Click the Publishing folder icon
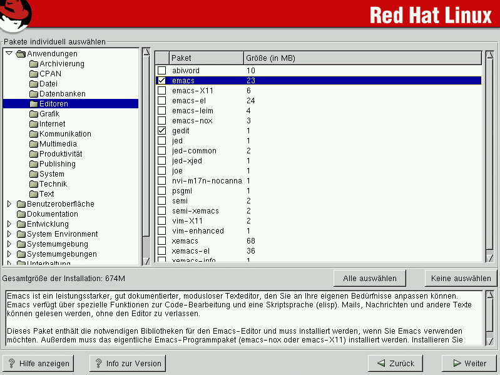The height and width of the screenshot is (375, 500). 34,164
